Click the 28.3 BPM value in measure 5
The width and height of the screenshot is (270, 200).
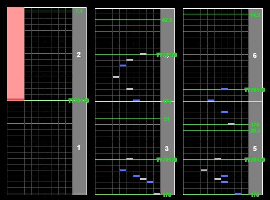pyautogui.click(x=255, y=131)
